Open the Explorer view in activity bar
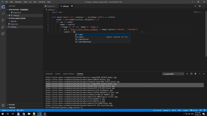Screen dimensions: 207x116 pos(3,7)
